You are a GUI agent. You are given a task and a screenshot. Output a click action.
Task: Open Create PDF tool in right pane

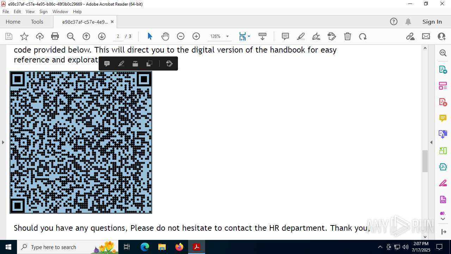pyautogui.click(x=443, y=102)
